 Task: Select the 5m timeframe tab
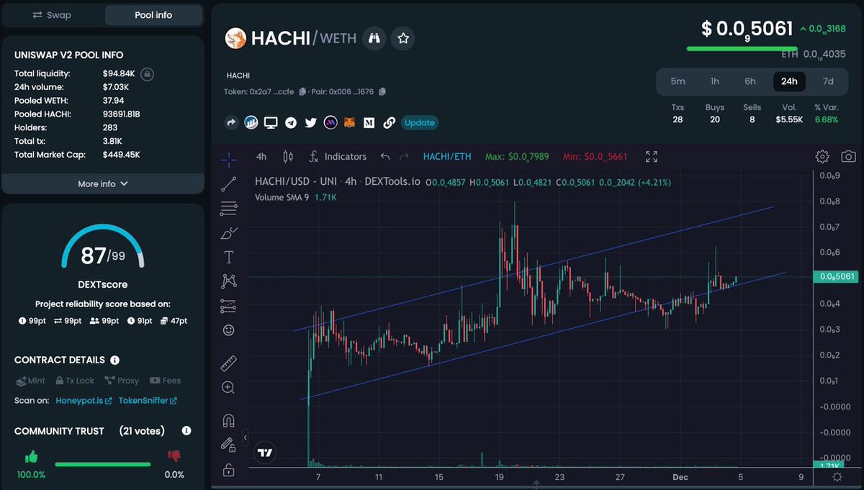tap(678, 81)
